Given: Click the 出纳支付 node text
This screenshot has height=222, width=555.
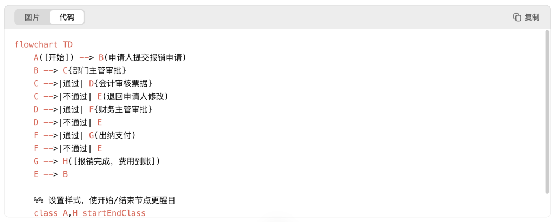Looking at the screenshot, I should [115, 135].
